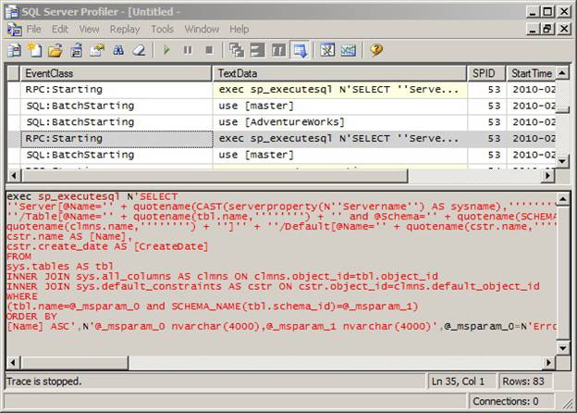Image resolution: width=577 pixels, height=413 pixels.
Task: Select highlighted RPC:Starting event row
Action: coord(281,139)
